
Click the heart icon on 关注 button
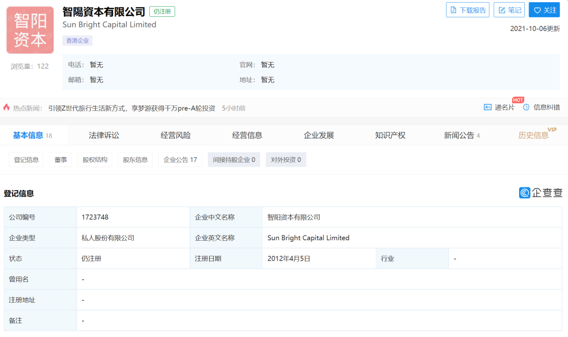tap(537, 10)
